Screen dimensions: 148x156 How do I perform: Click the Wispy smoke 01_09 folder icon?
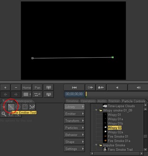pyautogui.click(x=101, y=110)
